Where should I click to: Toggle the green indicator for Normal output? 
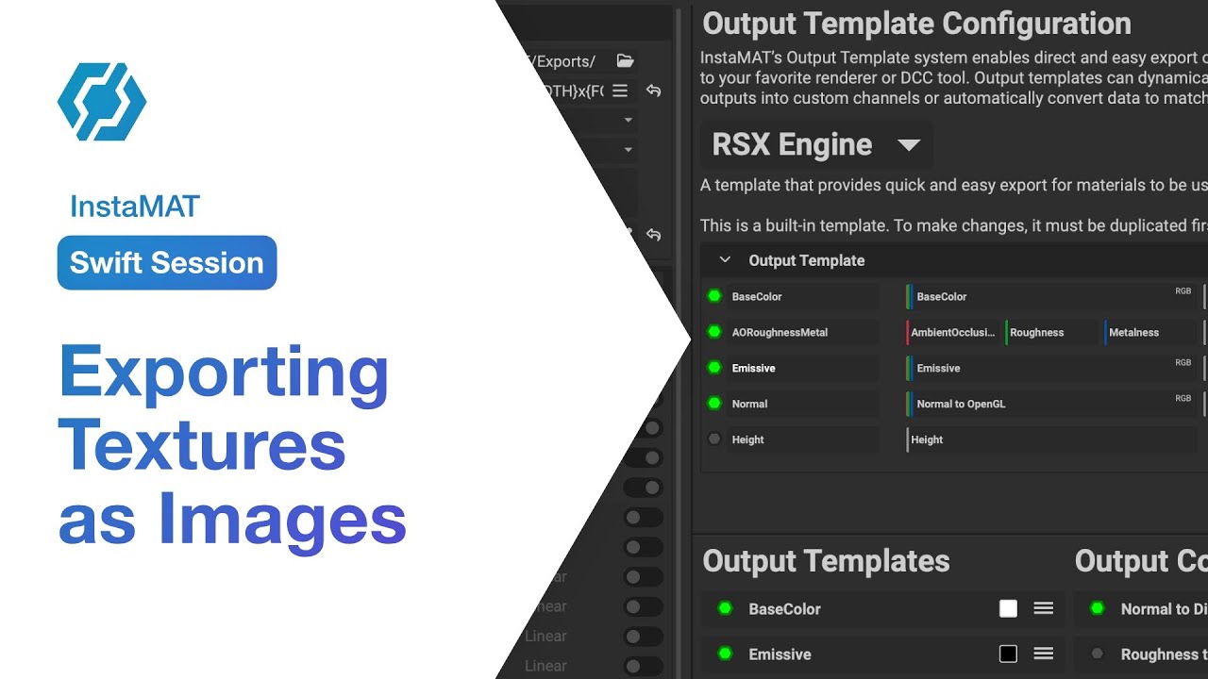point(714,404)
